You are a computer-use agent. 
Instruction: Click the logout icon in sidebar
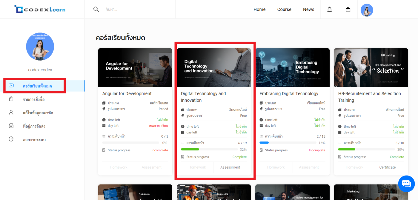click(11, 139)
